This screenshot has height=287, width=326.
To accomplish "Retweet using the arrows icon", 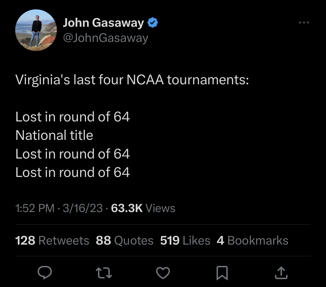I will point(104,273).
